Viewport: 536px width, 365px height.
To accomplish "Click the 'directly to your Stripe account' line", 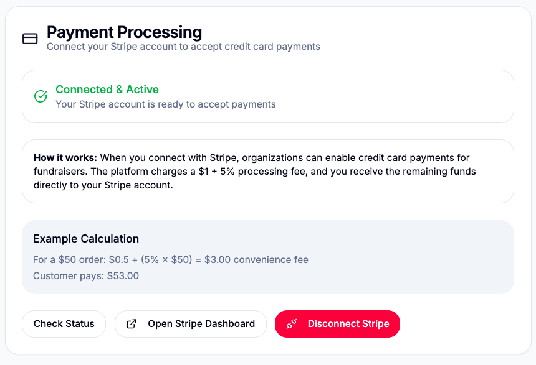I will pyautogui.click(x=103, y=185).
